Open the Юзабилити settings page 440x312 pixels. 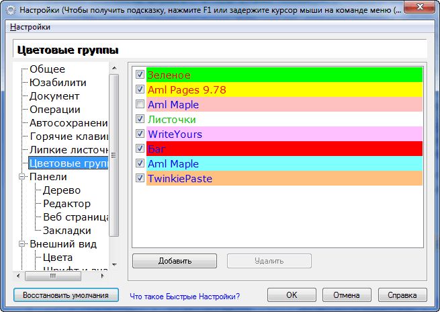coord(58,83)
